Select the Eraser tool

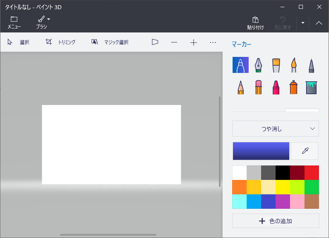259,87
